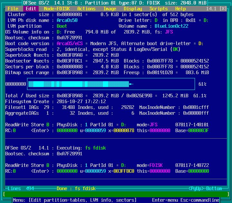This screenshot has width=232, height=203.
Task: Click the timestamp 070117-140101
Action: pos(192,125)
